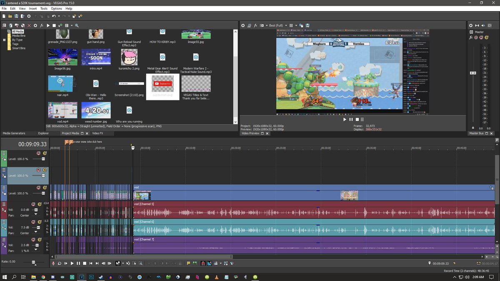Create a new project from main toolbar
500x281 pixels.
4,16
